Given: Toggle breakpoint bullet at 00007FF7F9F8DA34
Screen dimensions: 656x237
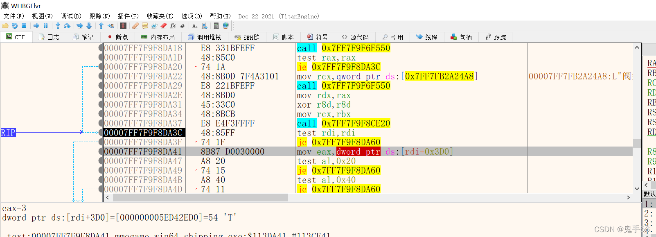Looking at the screenshot, I should (101, 114).
